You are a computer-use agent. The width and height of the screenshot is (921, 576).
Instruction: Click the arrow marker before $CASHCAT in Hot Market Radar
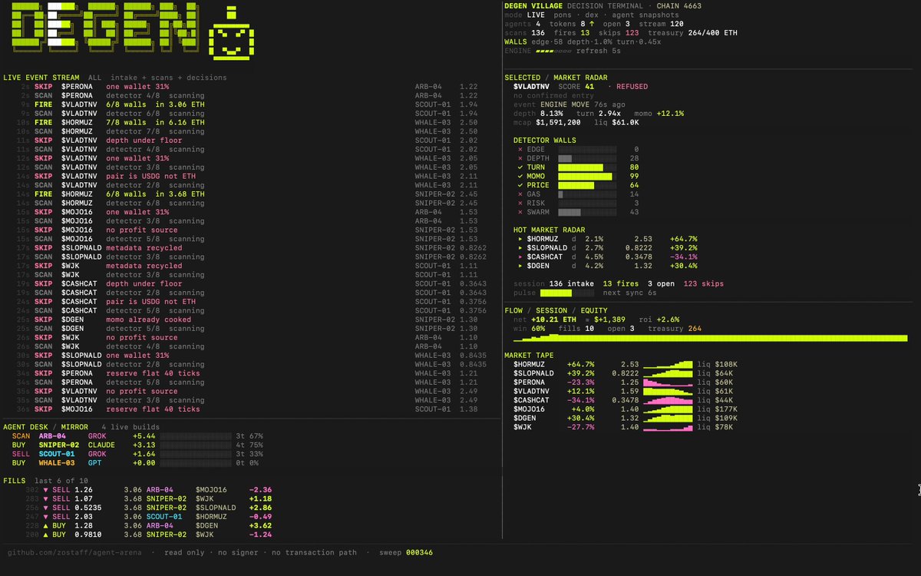pyautogui.click(x=520, y=257)
